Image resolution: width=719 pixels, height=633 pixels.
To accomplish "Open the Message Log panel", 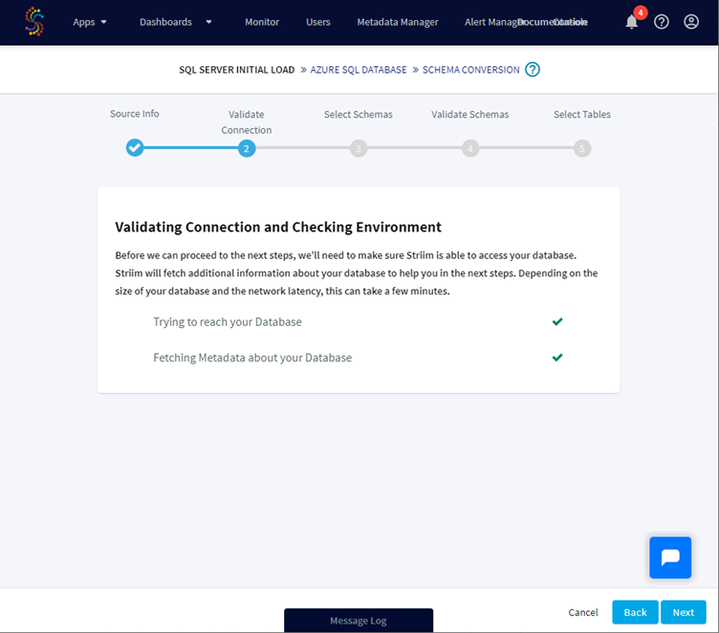I will (359, 621).
